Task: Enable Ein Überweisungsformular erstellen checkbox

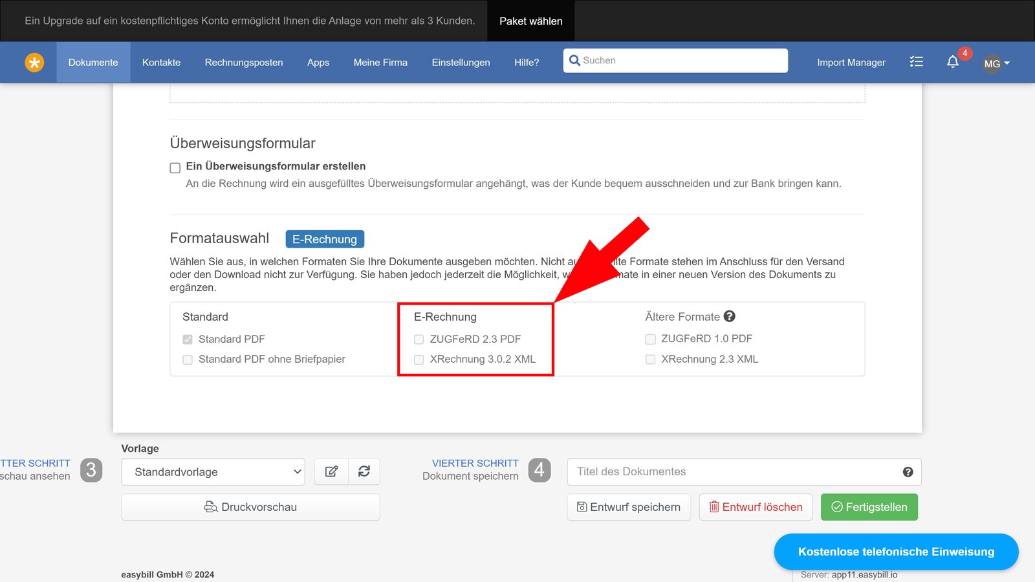Action: [175, 167]
